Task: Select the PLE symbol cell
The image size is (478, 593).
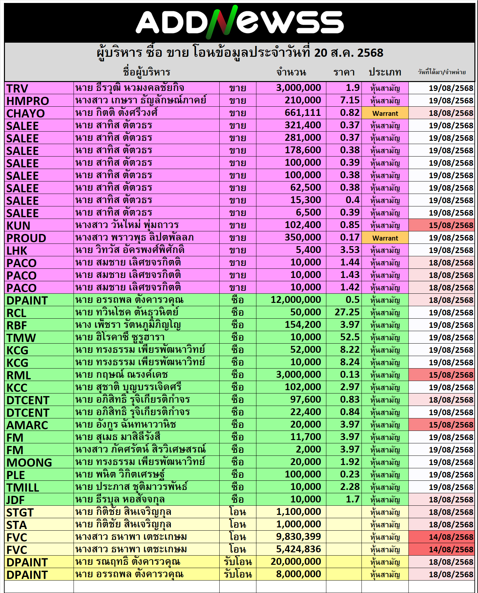Action: (x=39, y=475)
